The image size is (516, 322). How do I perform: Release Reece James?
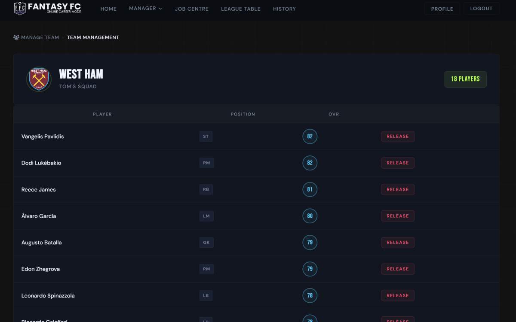click(398, 189)
